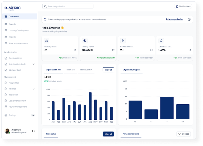Open external link icon on Attendance Rate card
The image size is (203, 146).
pyautogui.click(x=190, y=50)
